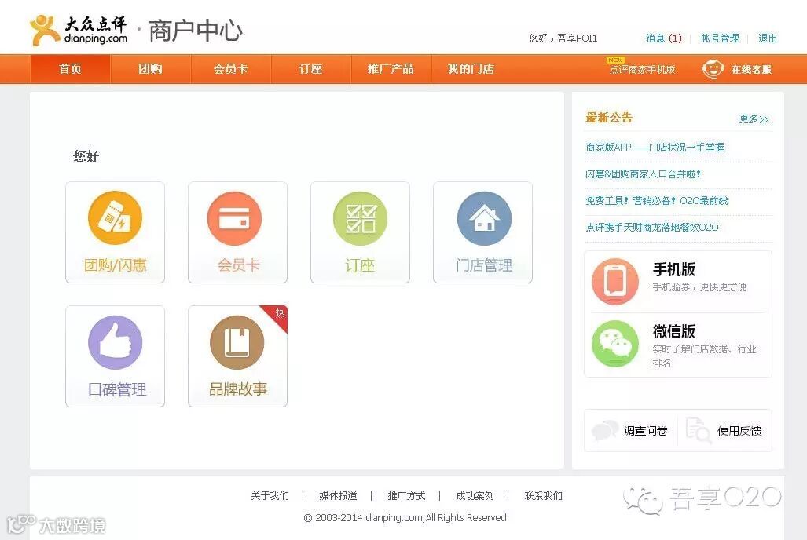Open footer link 成功案例
Image resolution: width=807 pixels, height=540 pixels.
(475, 496)
